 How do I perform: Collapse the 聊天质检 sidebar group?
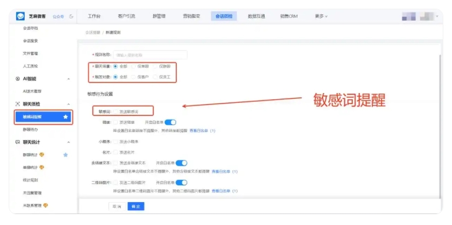coord(69,104)
